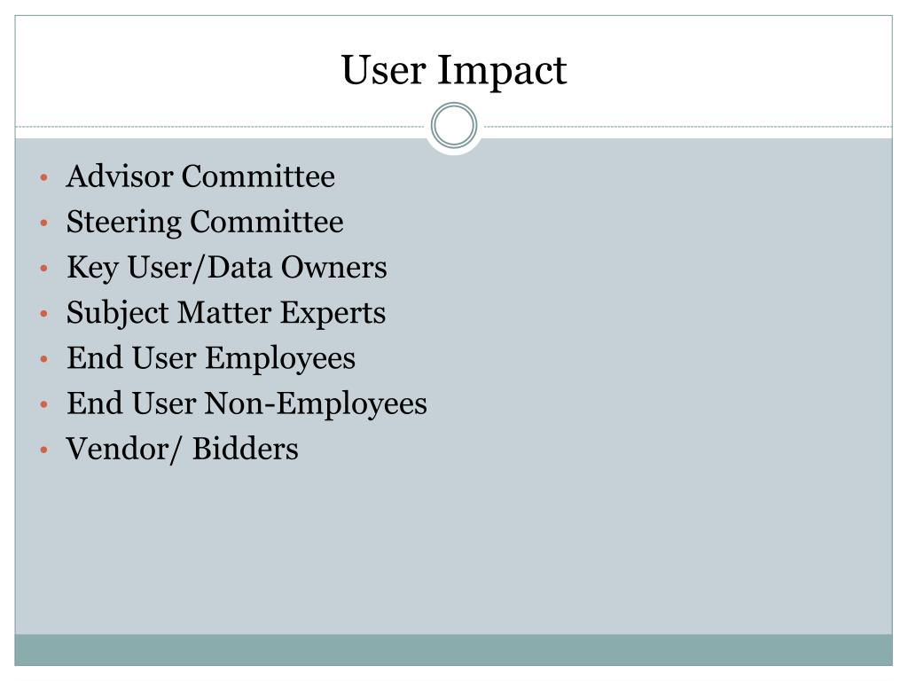Click the bullet dot beside Key User/Data Owners

(44, 268)
